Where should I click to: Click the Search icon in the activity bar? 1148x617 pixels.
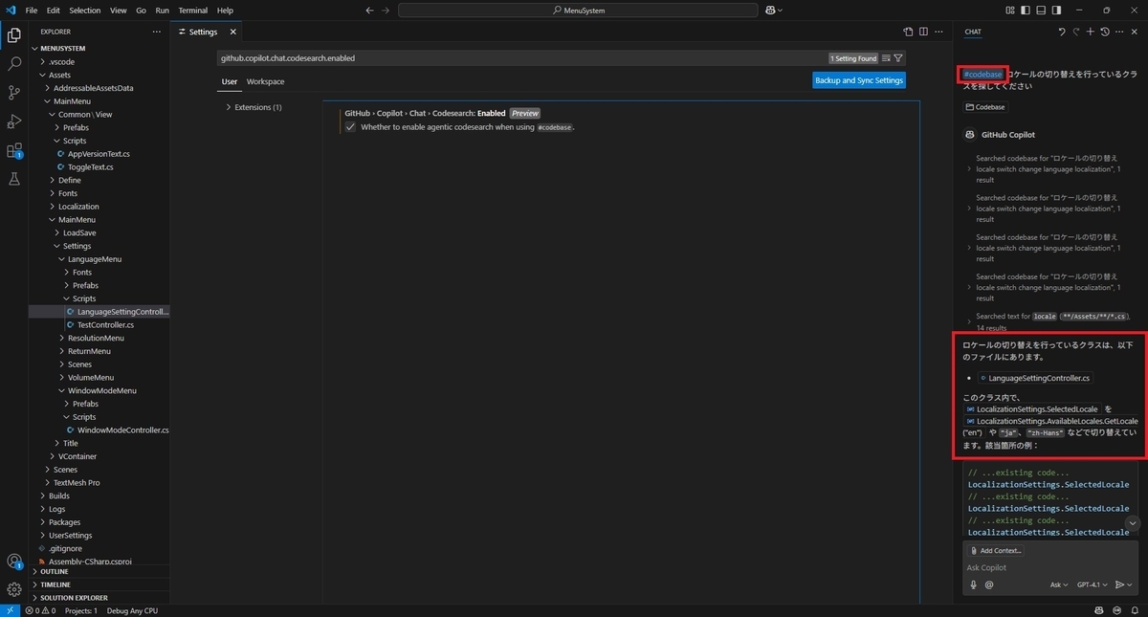tap(13, 61)
